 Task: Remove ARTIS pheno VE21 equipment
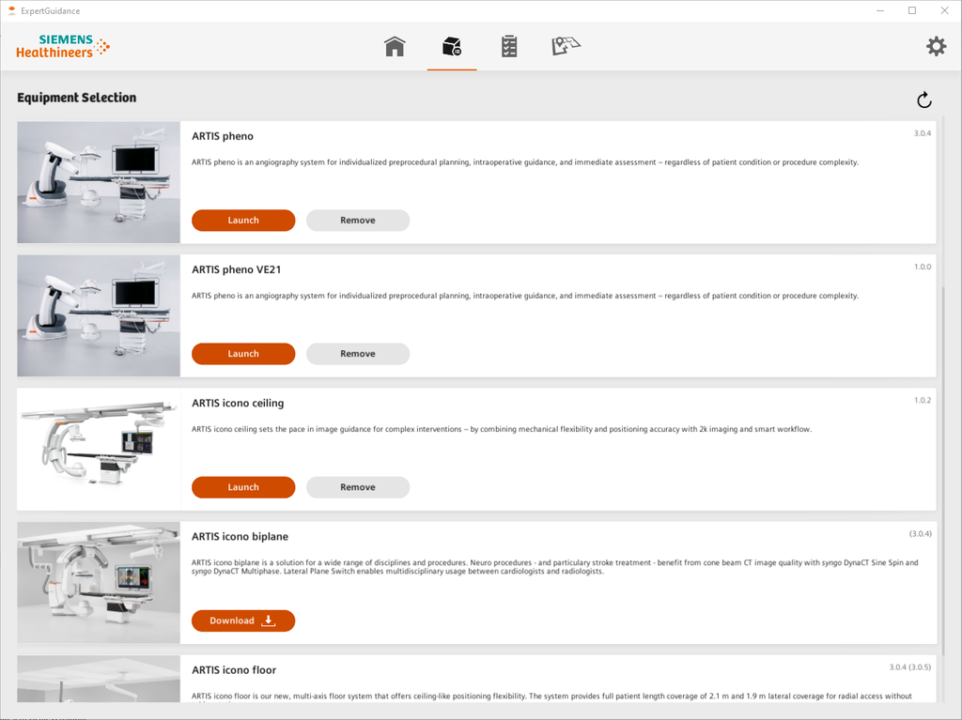[x=358, y=354]
